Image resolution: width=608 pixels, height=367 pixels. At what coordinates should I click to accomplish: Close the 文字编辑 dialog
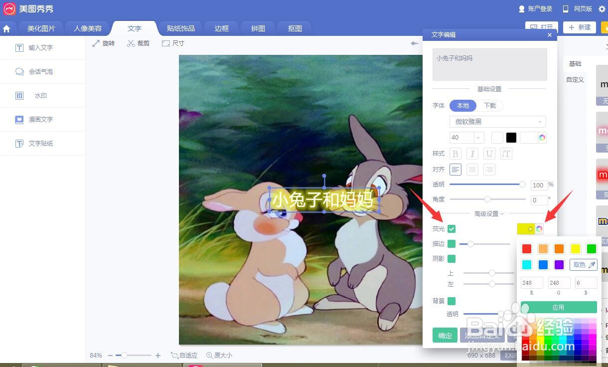(550, 35)
